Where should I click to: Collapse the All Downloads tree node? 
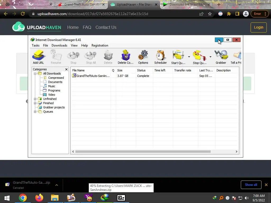pyautogui.click(x=35, y=73)
